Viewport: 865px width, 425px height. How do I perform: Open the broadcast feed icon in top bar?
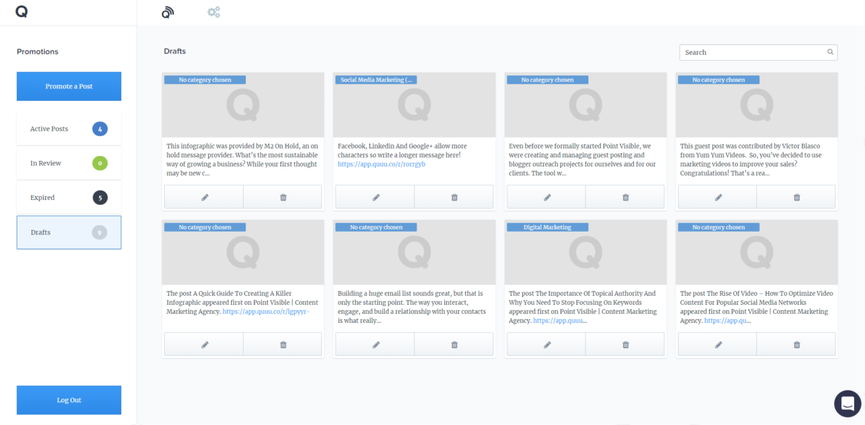167,12
